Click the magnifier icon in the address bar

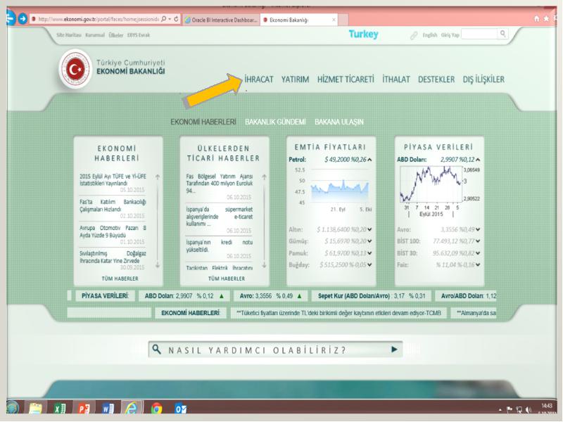pyautogui.click(x=164, y=19)
